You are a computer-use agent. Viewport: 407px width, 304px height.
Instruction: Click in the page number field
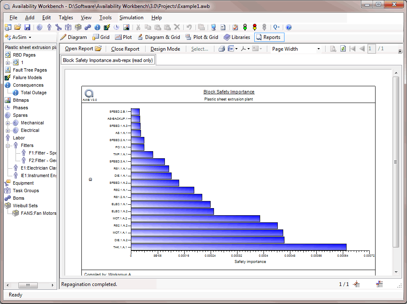(371, 49)
